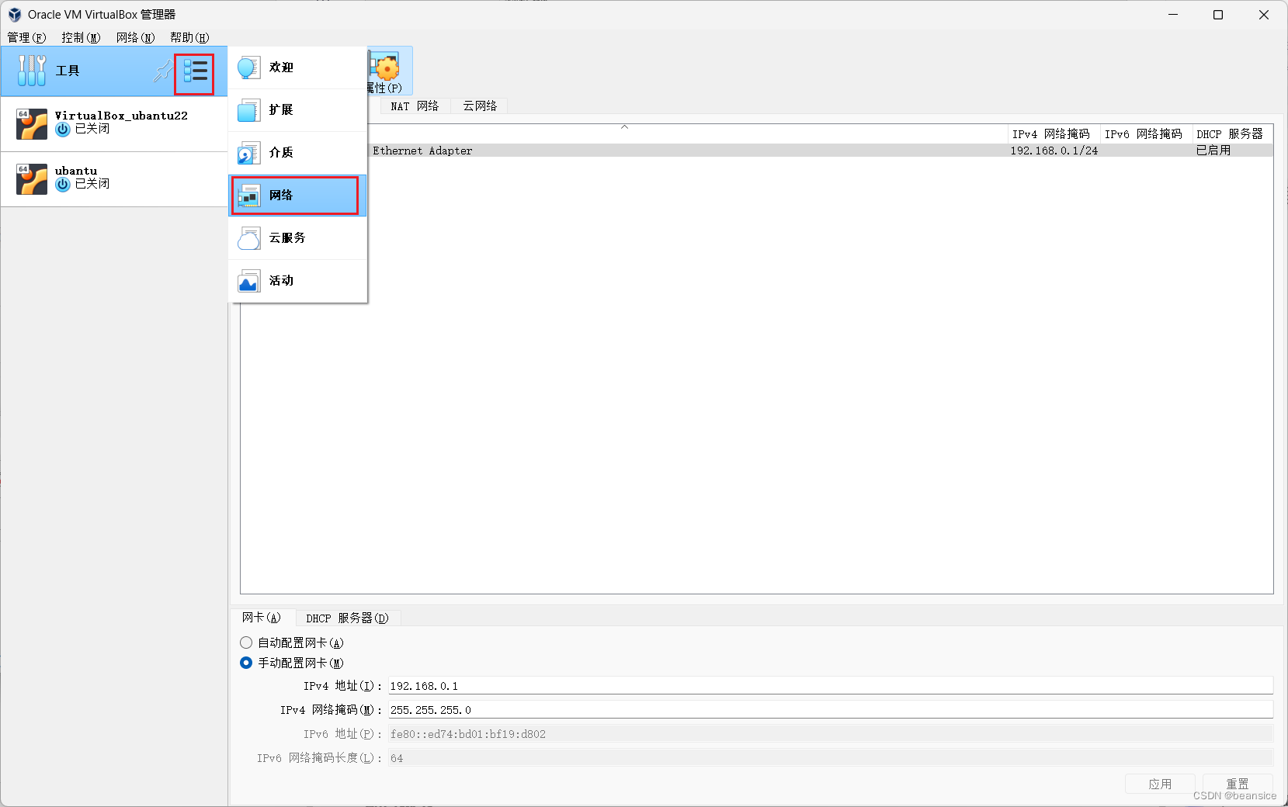This screenshot has width=1288, height=807.
Task: Switch to the NAT 网络 tab
Action: pos(415,106)
